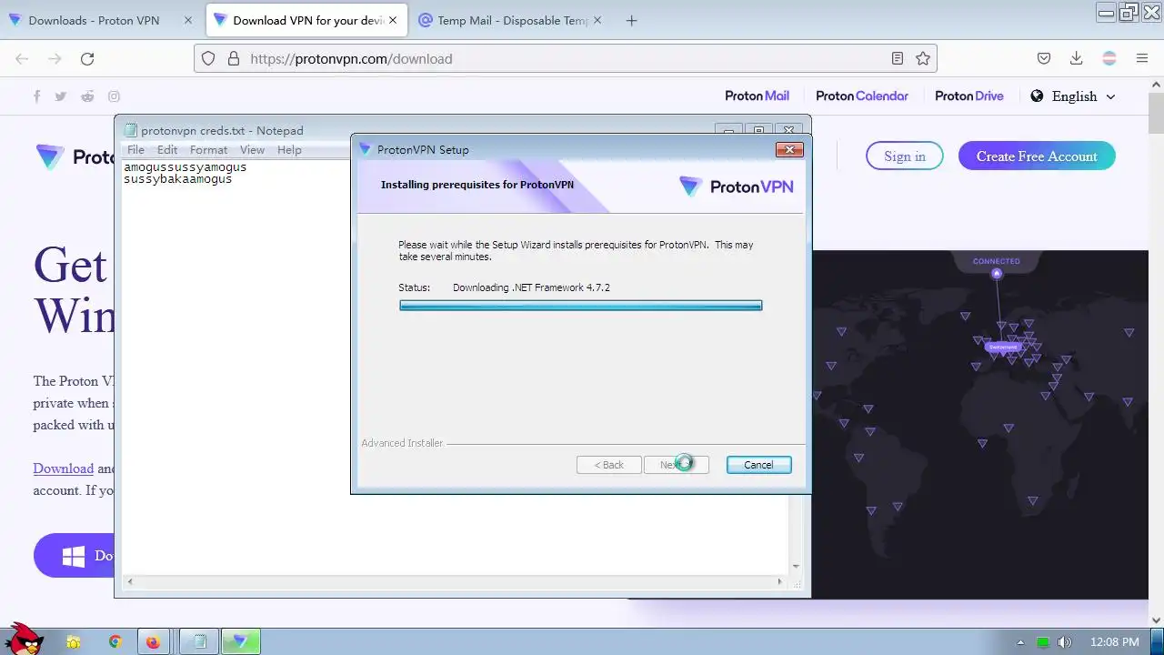Launch Chrome from the taskbar
Screen dimensions: 1164x655
tap(115, 642)
